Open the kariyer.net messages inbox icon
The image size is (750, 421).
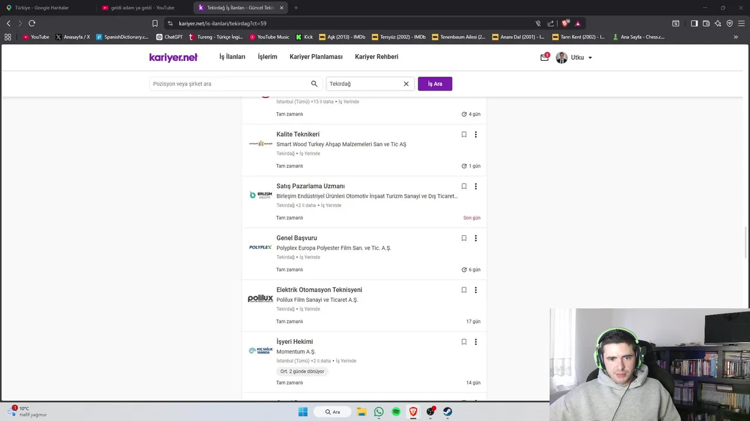click(544, 57)
